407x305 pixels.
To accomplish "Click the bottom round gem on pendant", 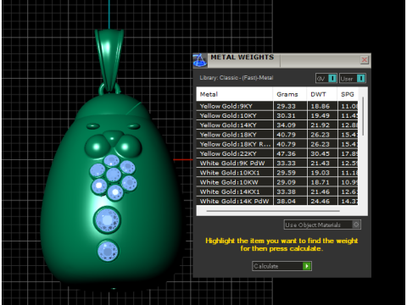I will [x=108, y=251].
